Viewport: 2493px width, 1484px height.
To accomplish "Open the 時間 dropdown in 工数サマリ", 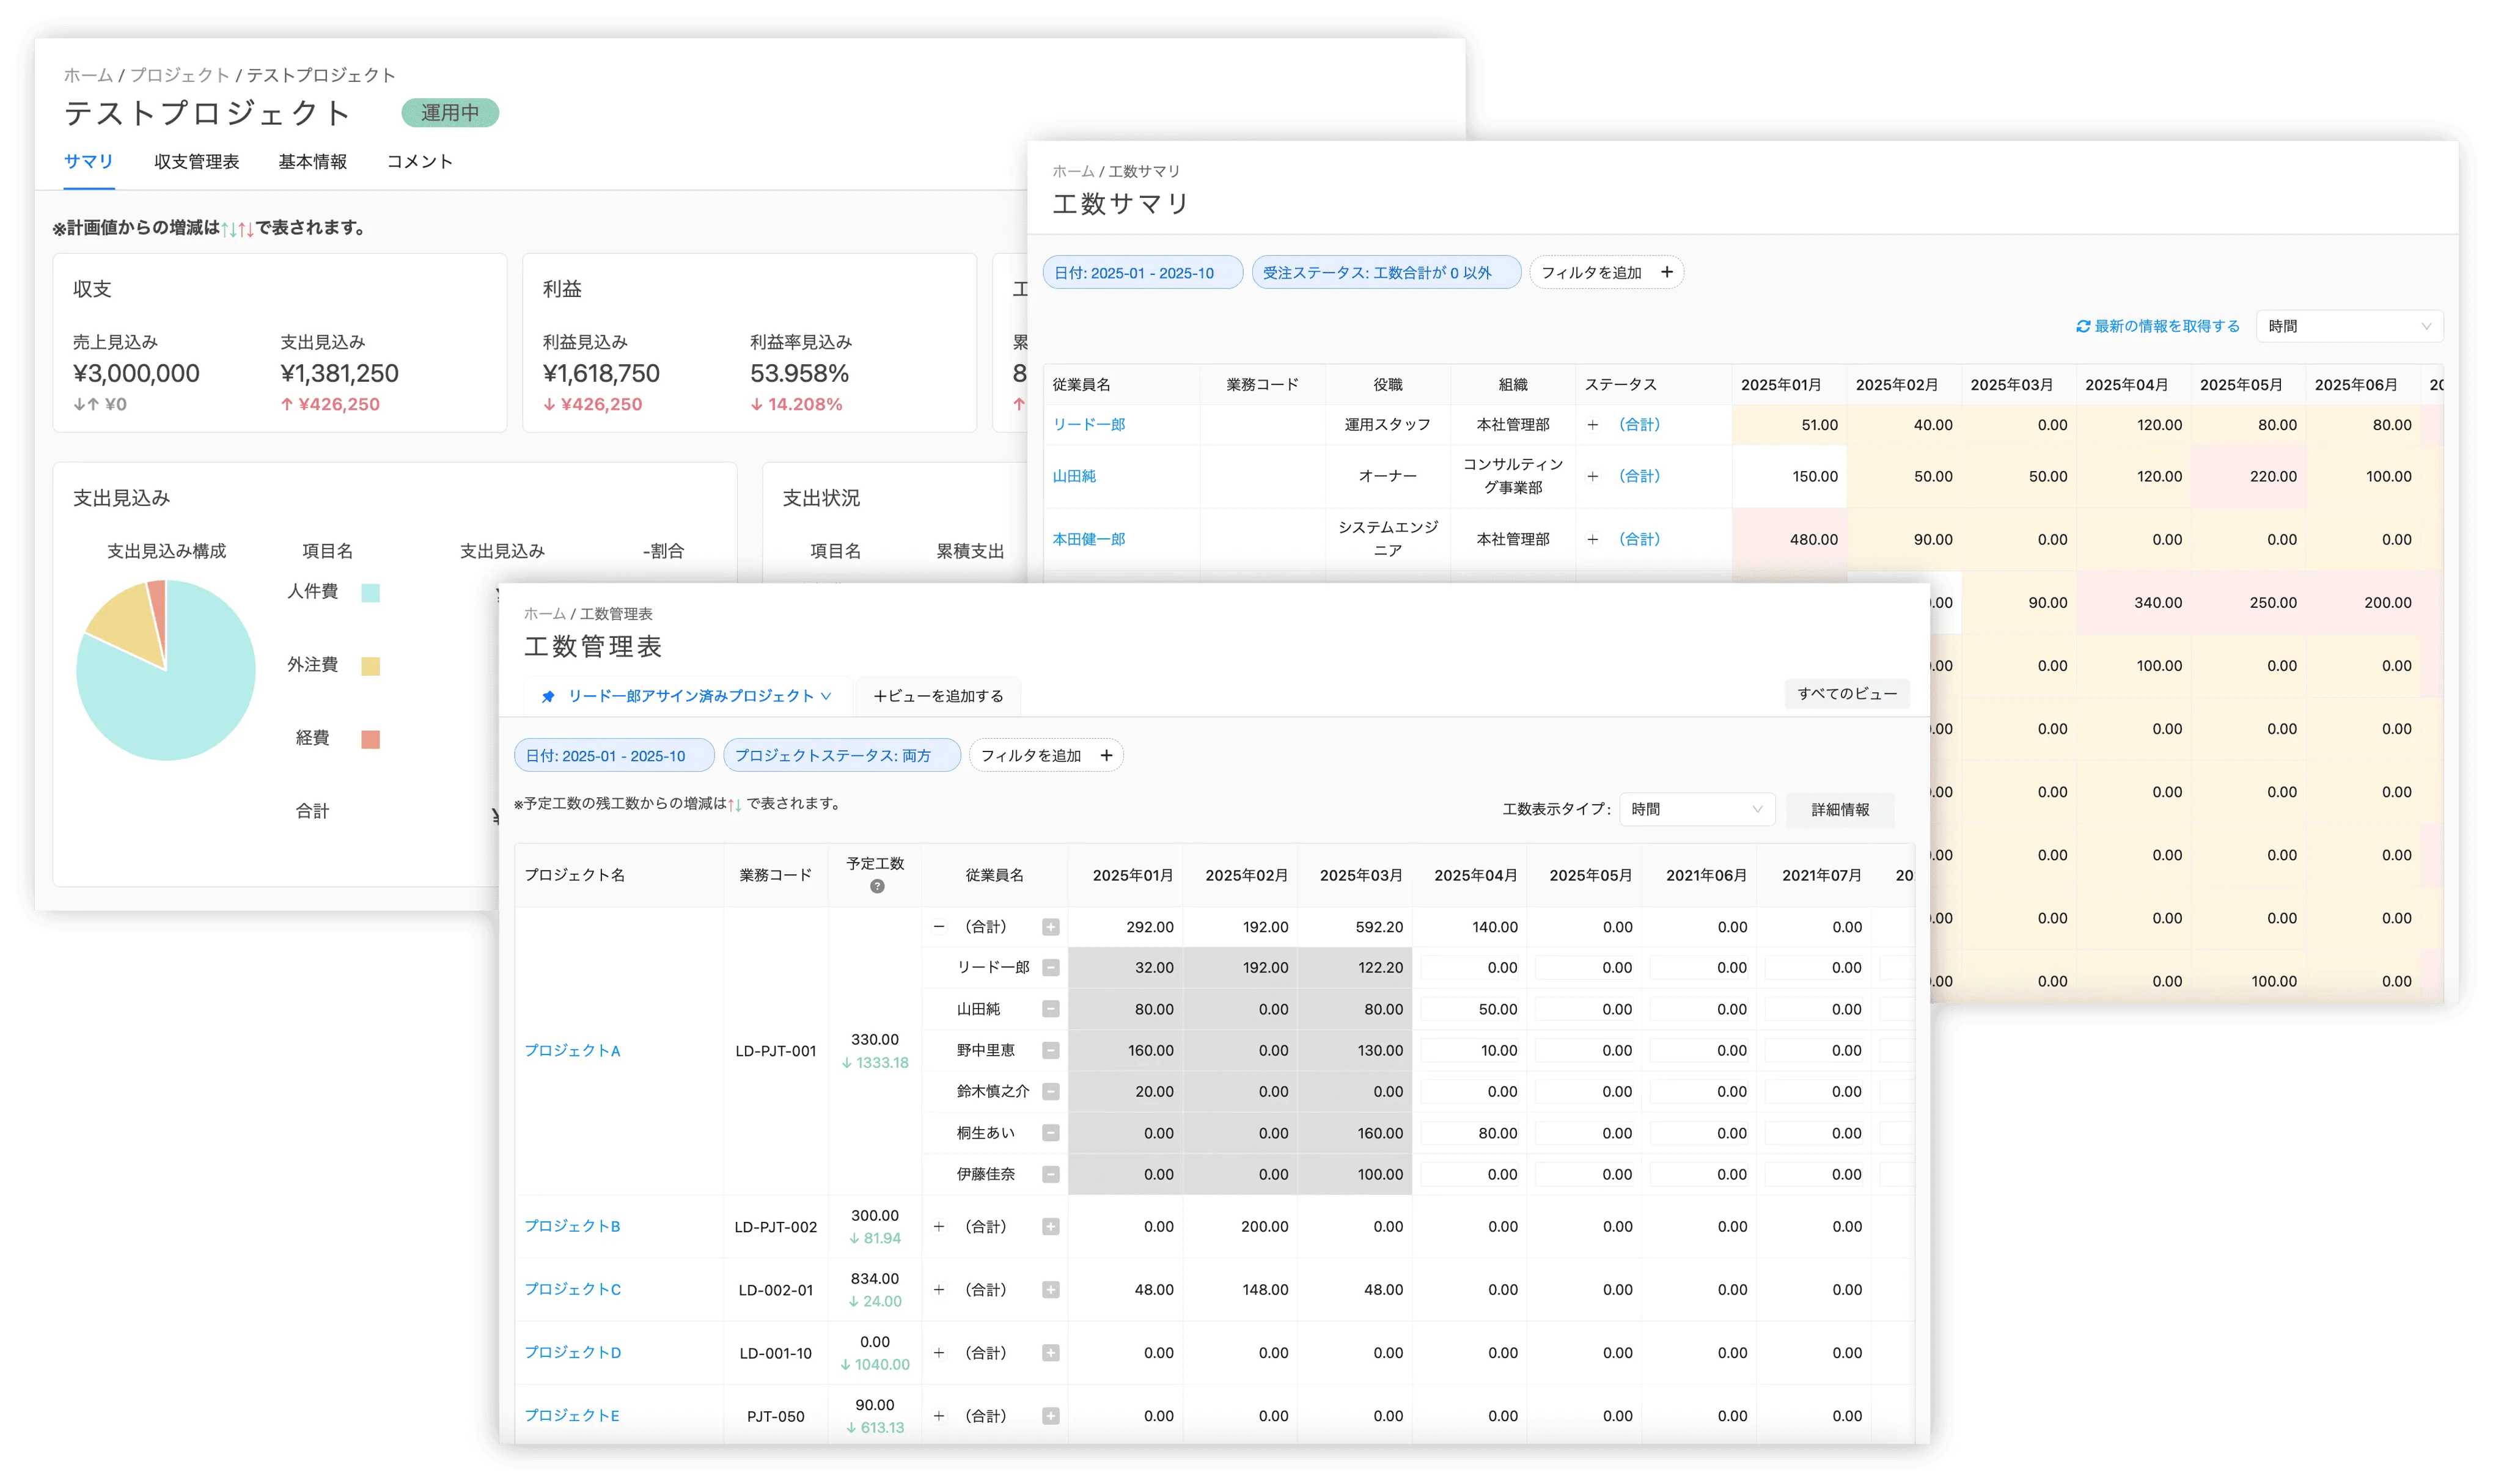I will (x=2349, y=326).
